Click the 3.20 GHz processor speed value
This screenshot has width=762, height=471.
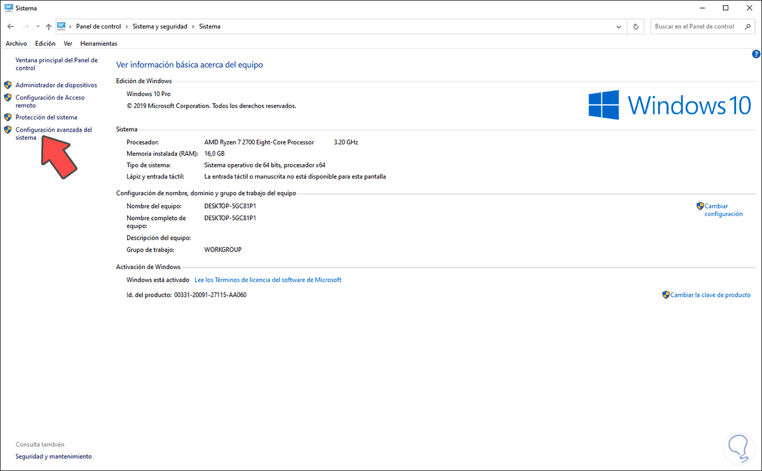pyautogui.click(x=346, y=142)
